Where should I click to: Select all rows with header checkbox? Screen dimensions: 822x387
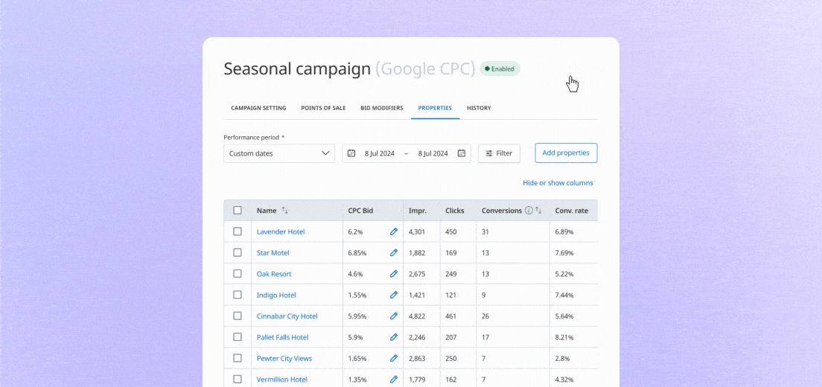[238, 211]
